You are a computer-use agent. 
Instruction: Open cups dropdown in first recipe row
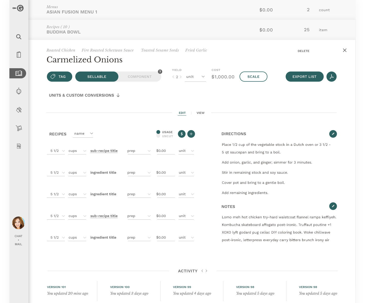[x=77, y=151]
